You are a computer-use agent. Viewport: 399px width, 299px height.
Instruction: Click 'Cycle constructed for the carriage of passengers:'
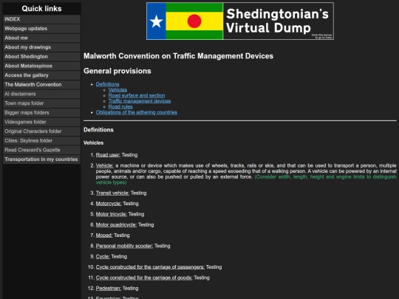(150, 267)
